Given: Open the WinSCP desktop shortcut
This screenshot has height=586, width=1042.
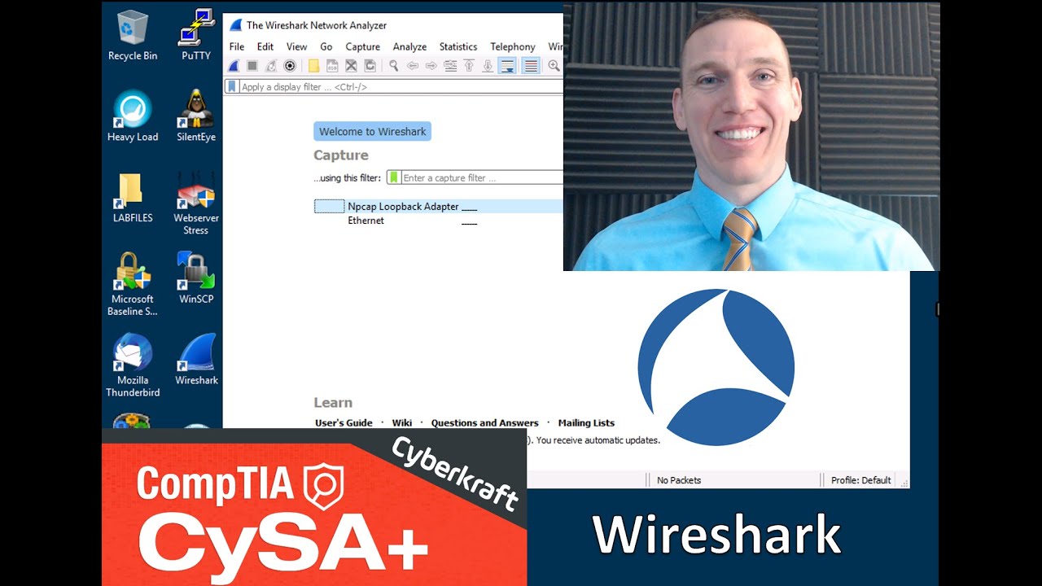Looking at the screenshot, I should tap(196, 278).
